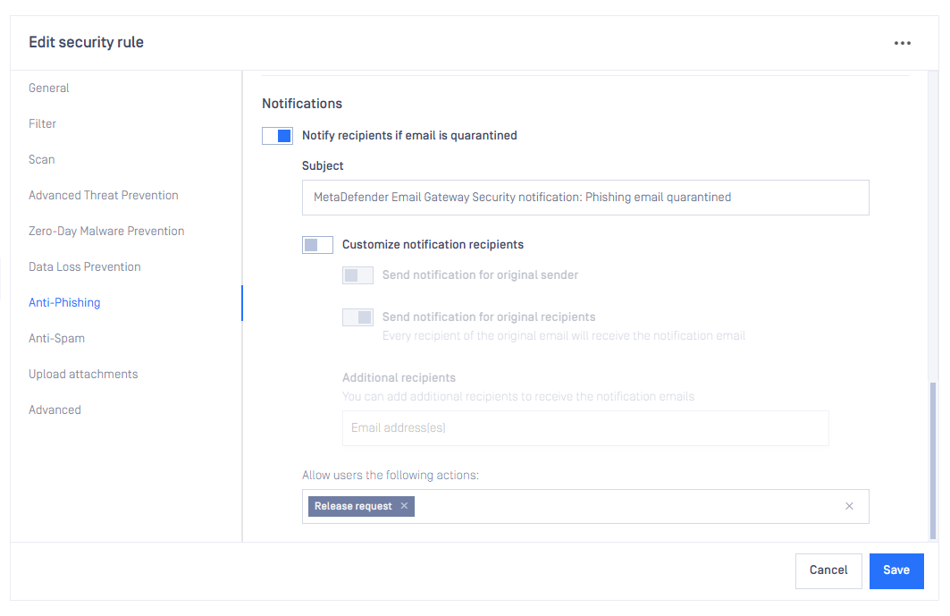Go to the Filter section
This screenshot has height=616, width=950.
point(42,123)
